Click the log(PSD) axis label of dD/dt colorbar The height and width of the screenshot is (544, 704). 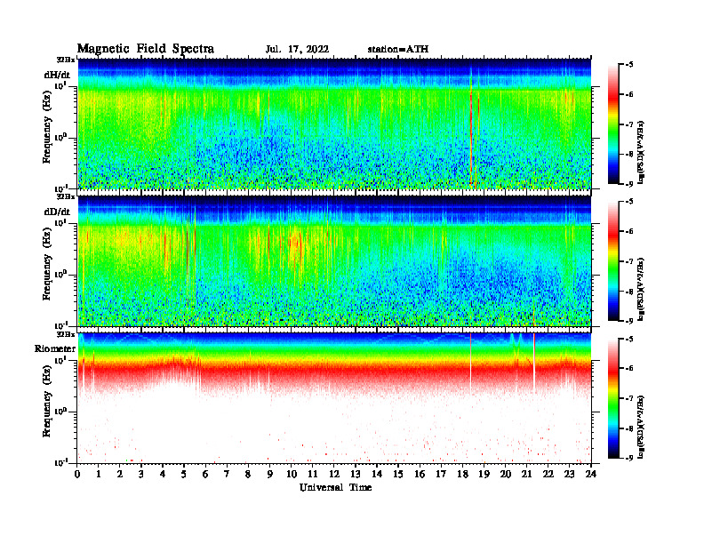tap(641, 289)
